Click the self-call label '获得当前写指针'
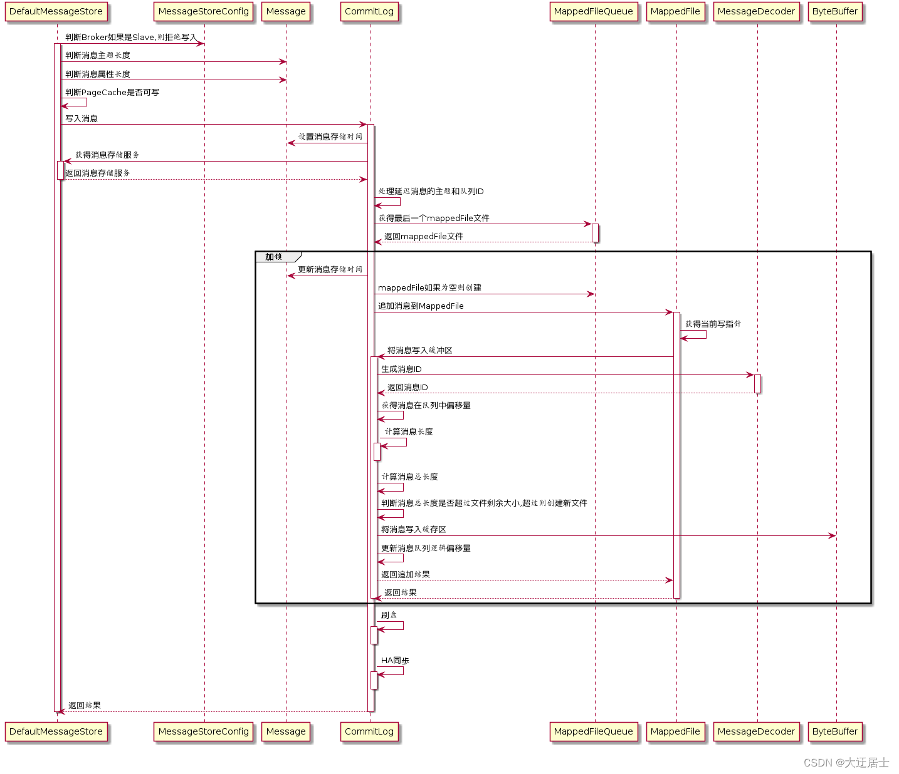Image resolution: width=899 pixels, height=774 pixels. pyautogui.click(x=713, y=324)
